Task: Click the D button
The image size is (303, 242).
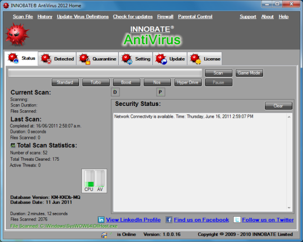Action: pos(115,92)
